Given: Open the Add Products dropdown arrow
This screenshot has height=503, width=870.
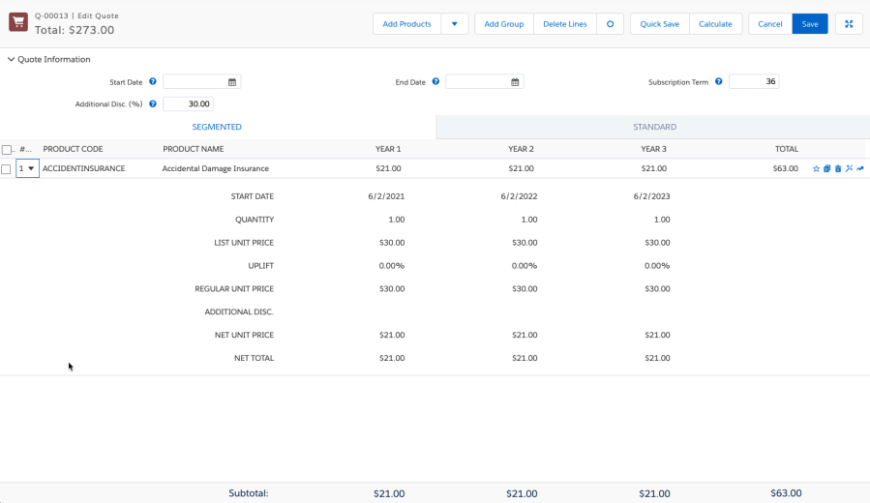Looking at the screenshot, I should (x=455, y=24).
